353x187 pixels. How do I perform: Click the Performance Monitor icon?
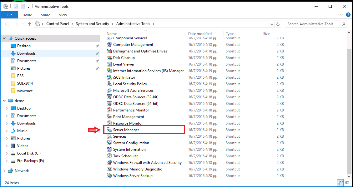point(109,110)
